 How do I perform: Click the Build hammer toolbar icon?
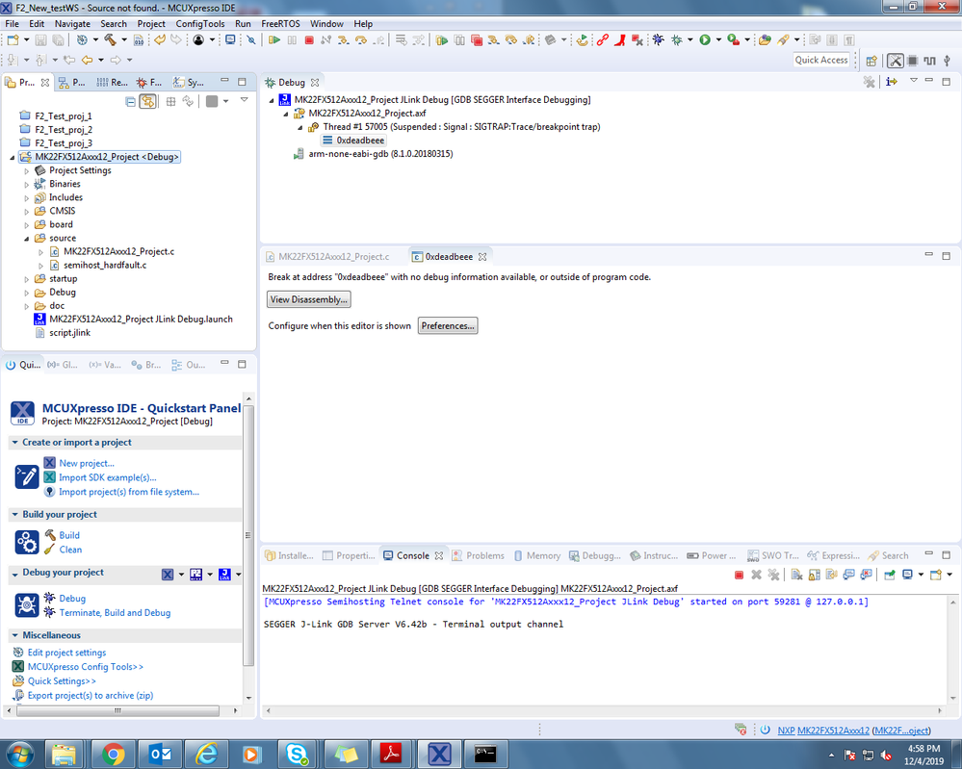pyautogui.click(x=111, y=39)
